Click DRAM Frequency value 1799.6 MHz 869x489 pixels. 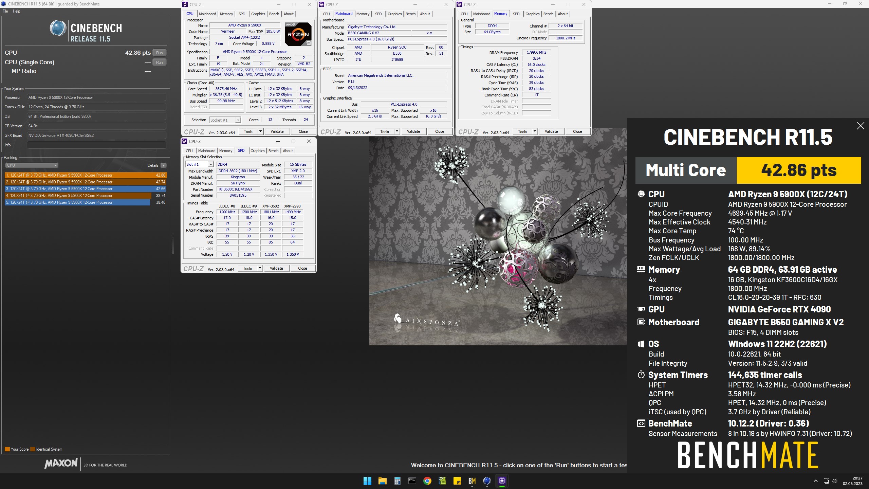[x=536, y=52]
